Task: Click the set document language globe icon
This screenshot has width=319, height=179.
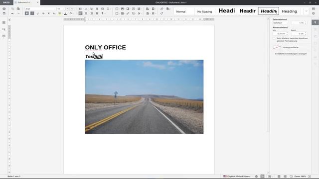Action: (257, 177)
